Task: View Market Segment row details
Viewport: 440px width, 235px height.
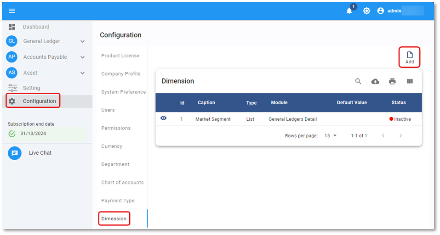Action: 163,118
